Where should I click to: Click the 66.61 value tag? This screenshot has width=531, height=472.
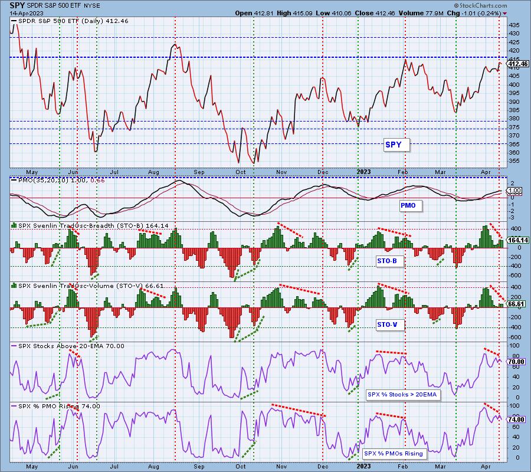(516, 304)
